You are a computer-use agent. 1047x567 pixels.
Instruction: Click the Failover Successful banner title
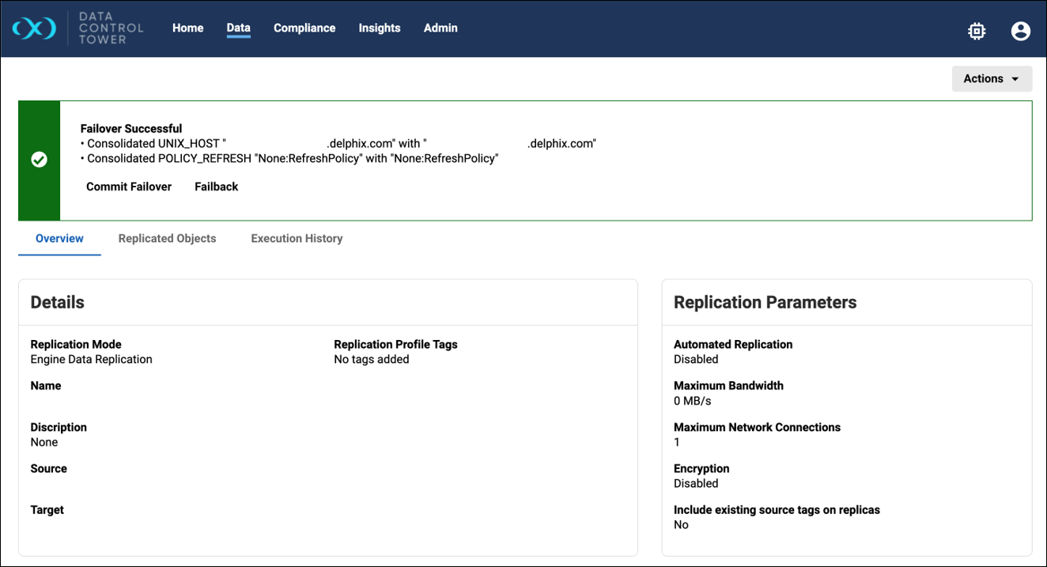click(131, 128)
